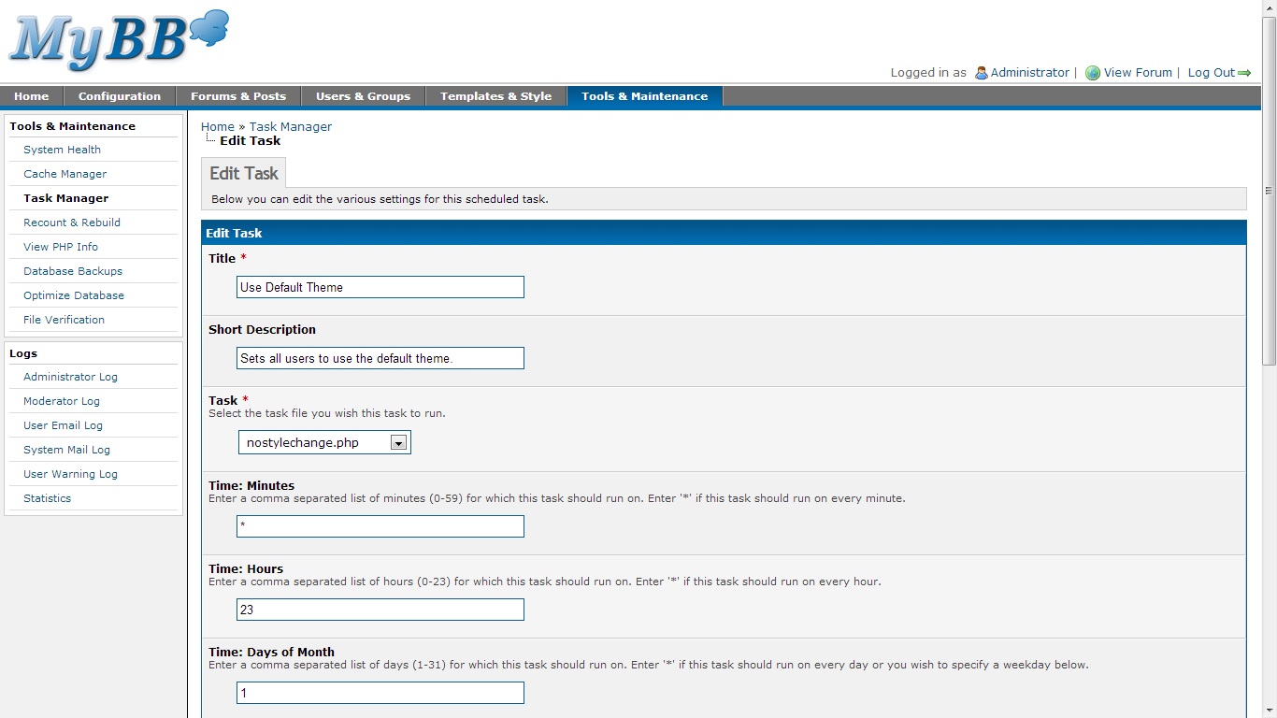The image size is (1277, 718).
Task: Click the Log Out arrow icon
Action: click(1244, 73)
